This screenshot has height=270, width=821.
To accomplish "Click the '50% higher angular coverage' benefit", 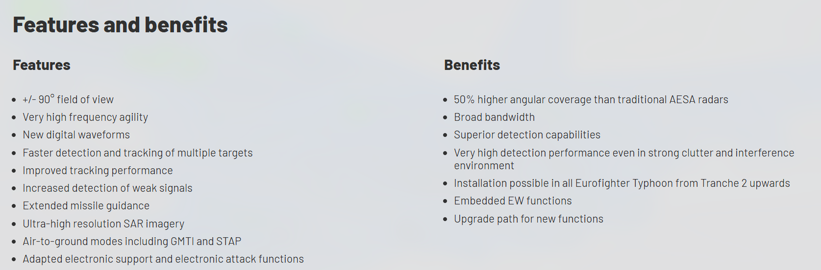I will coord(591,100).
